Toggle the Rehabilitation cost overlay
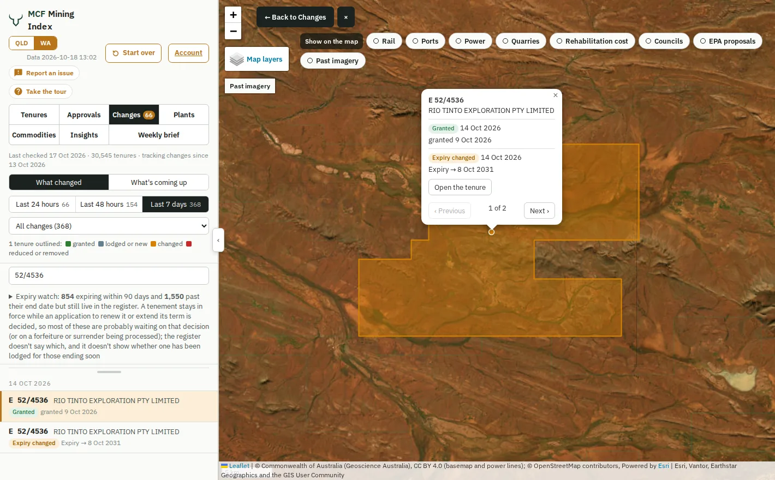The width and height of the screenshot is (775, 480). [592, 41]
